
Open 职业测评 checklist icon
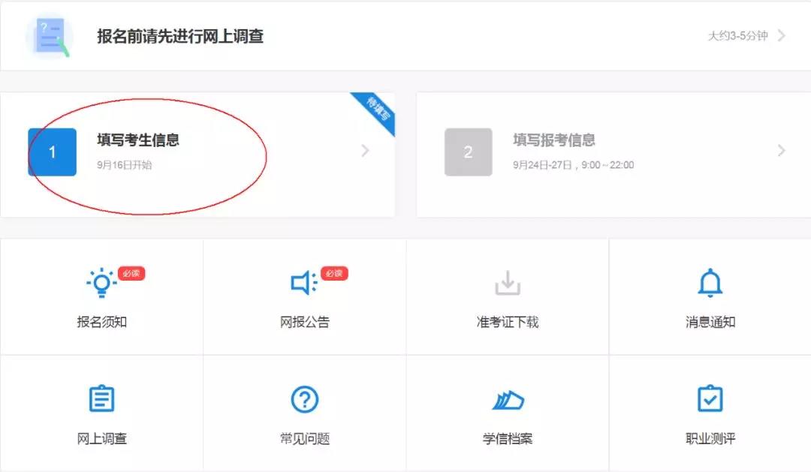tap(710, 399)
